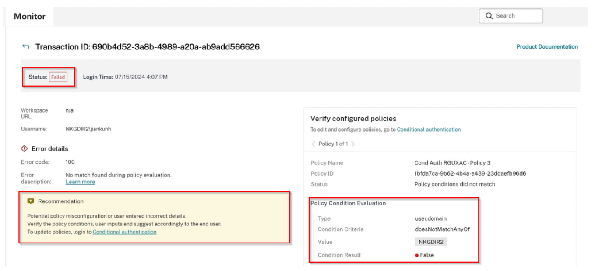Open Conditional authentication link under Verify configured policies
This screenshot has height=271, width=595.
click(429, 130)
